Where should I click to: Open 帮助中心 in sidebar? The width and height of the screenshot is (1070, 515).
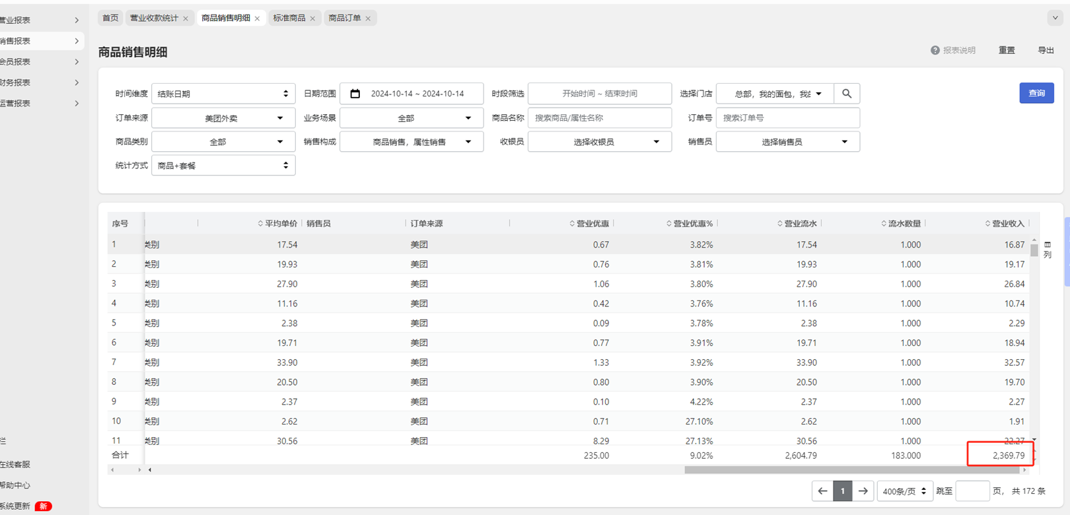click(x=15, y=485)
